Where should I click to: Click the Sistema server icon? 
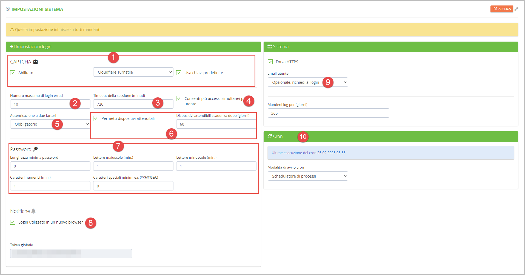point(270,47)
